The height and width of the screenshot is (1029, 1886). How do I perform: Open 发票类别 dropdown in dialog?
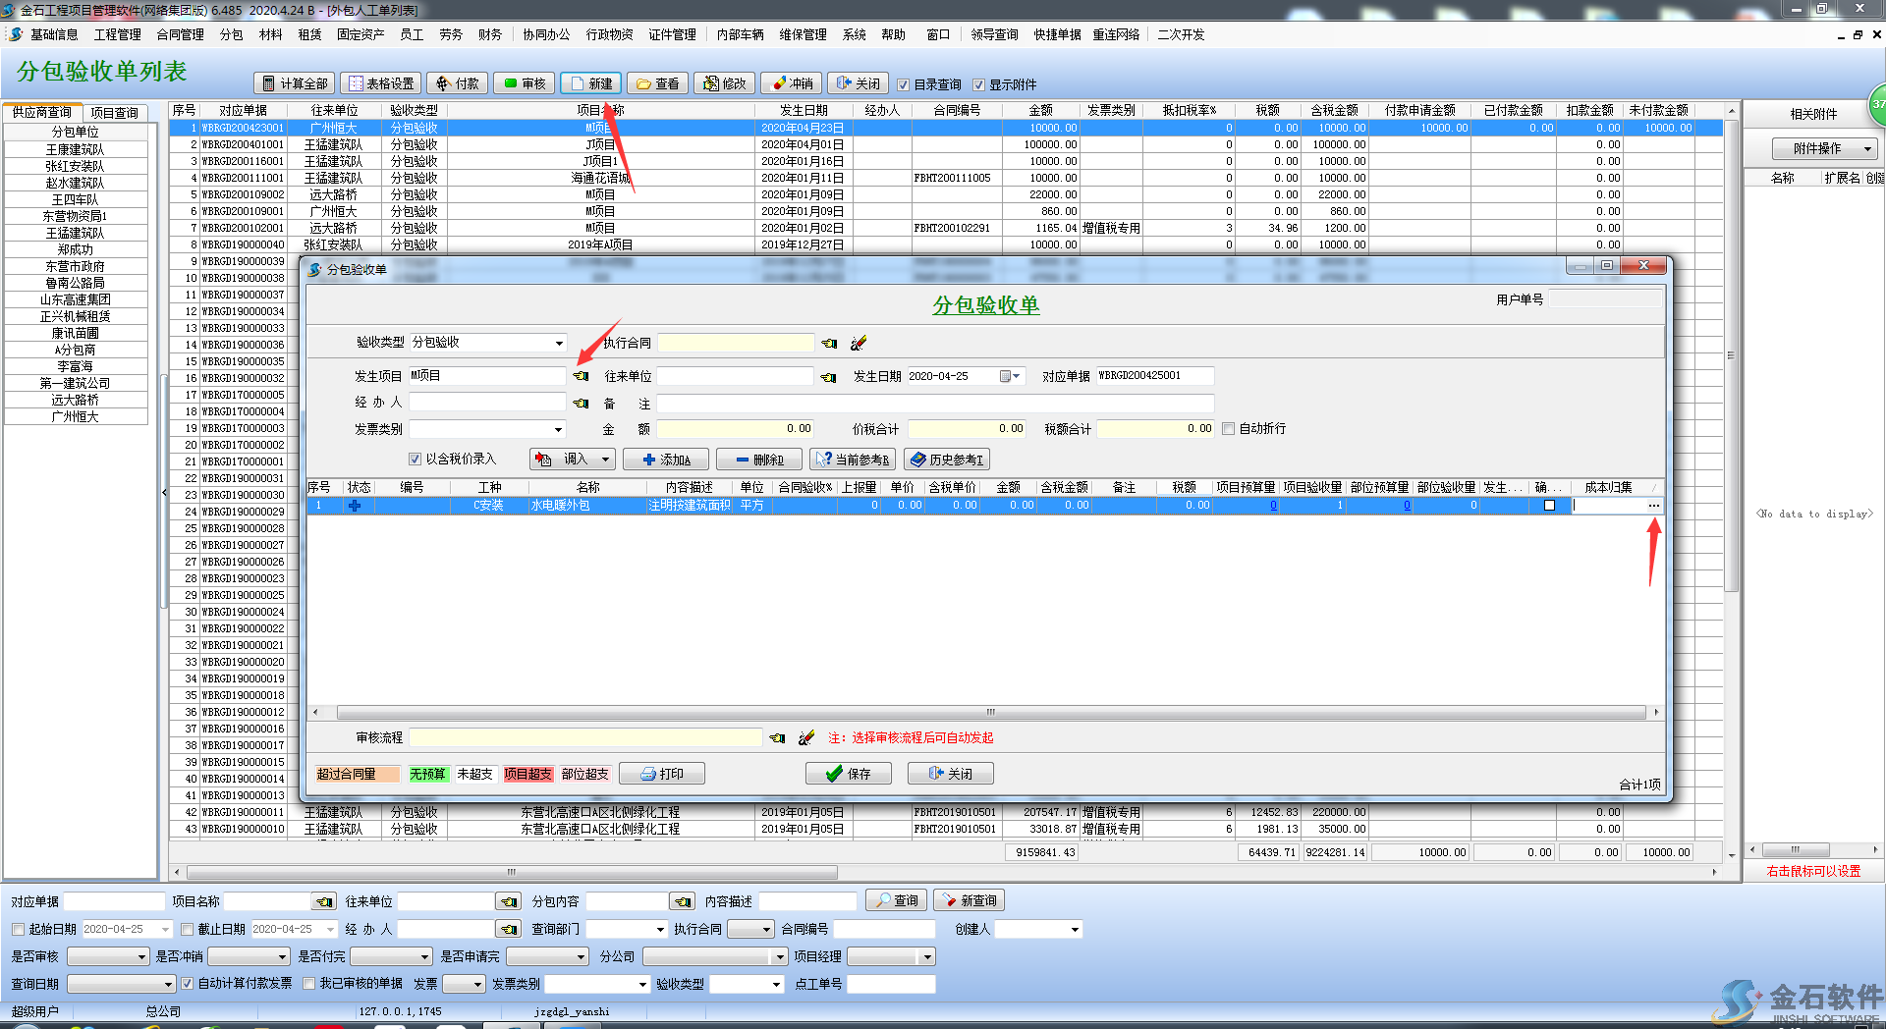pyautogui.click(x=558, y=429)
